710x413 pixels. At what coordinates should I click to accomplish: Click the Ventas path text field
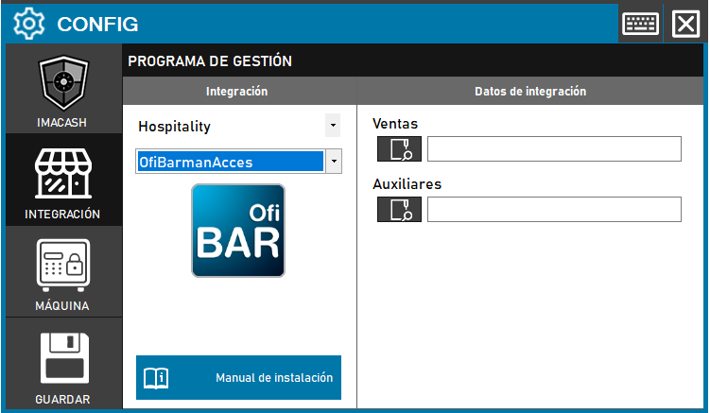[x=554, y=149]
